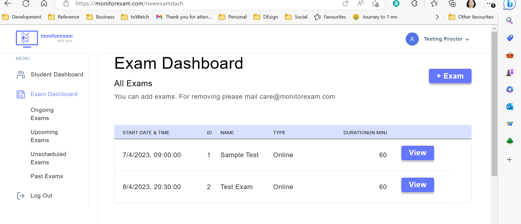This screenshot has height=224, width=521.
Task: View the Test Exam row
Action: [x=417, y=185]
